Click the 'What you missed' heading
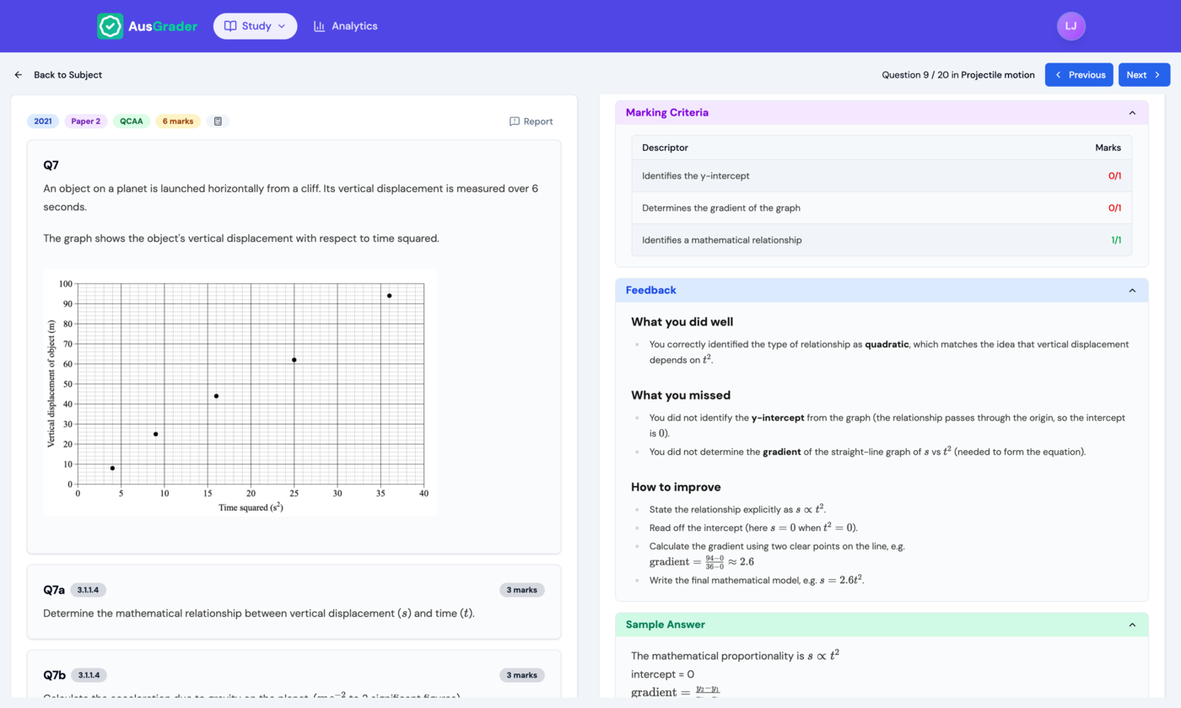Viewport: 1181px width, 708px height. pyautogui.click(x=681, y=395)
